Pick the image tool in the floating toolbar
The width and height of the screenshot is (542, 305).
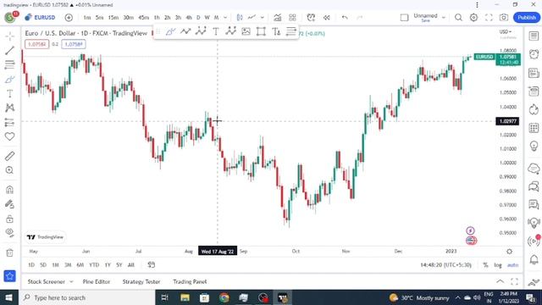point(246,32)
